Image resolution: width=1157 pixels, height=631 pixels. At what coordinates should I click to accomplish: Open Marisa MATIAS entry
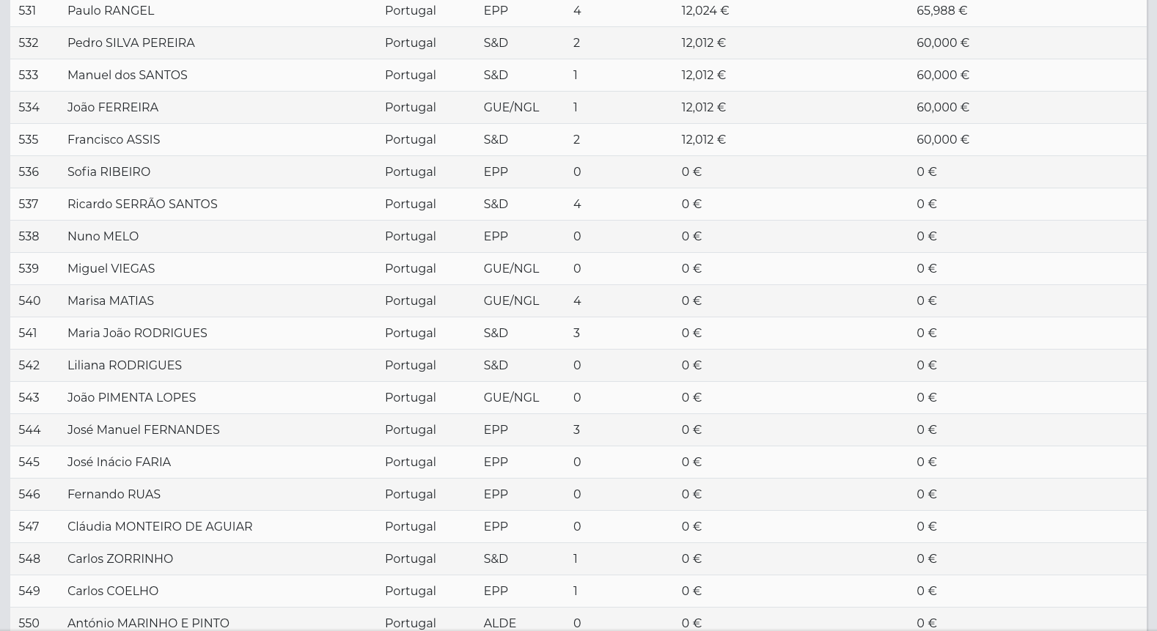pos(111,301)
